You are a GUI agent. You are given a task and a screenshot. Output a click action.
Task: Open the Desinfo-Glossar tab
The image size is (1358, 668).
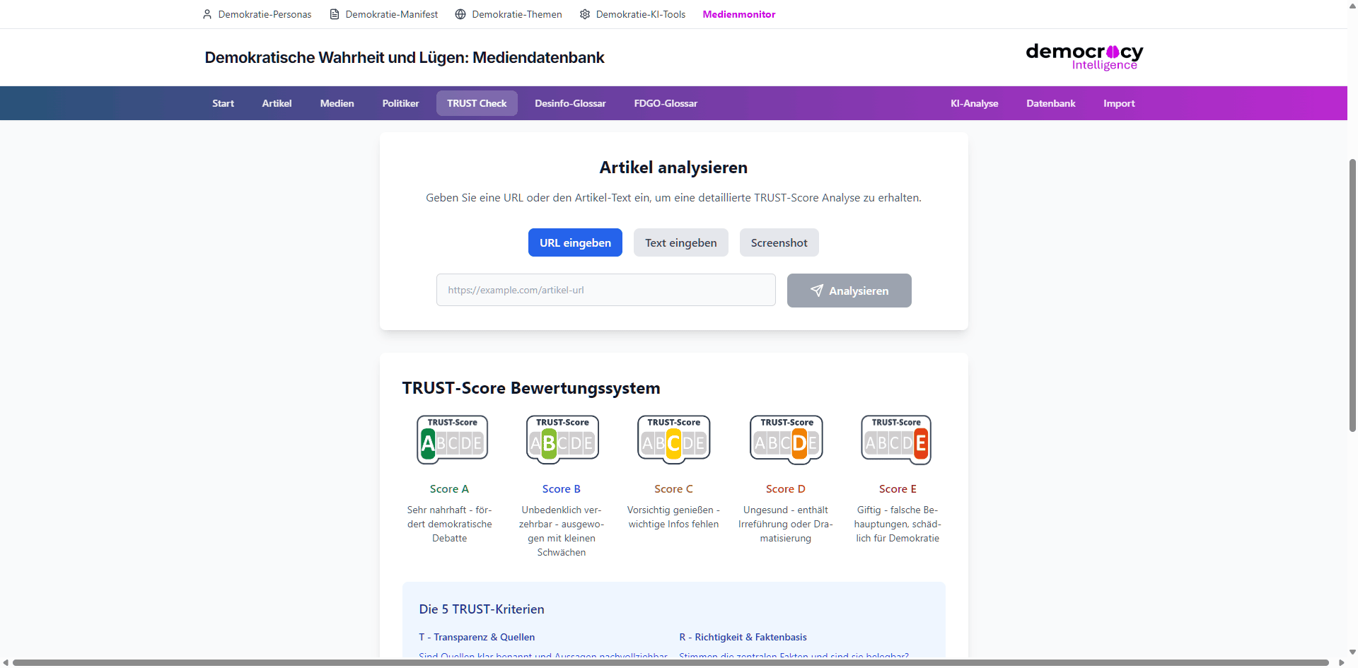570,103
